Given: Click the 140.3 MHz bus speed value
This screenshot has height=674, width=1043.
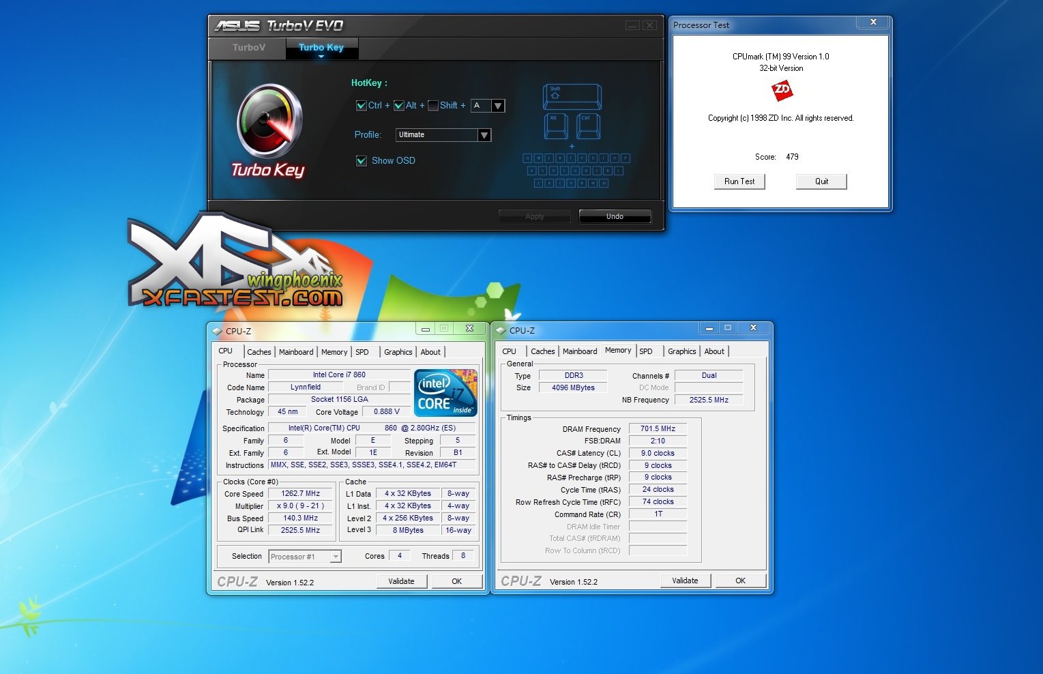Looking at the screenshot, I should [301, 518].
